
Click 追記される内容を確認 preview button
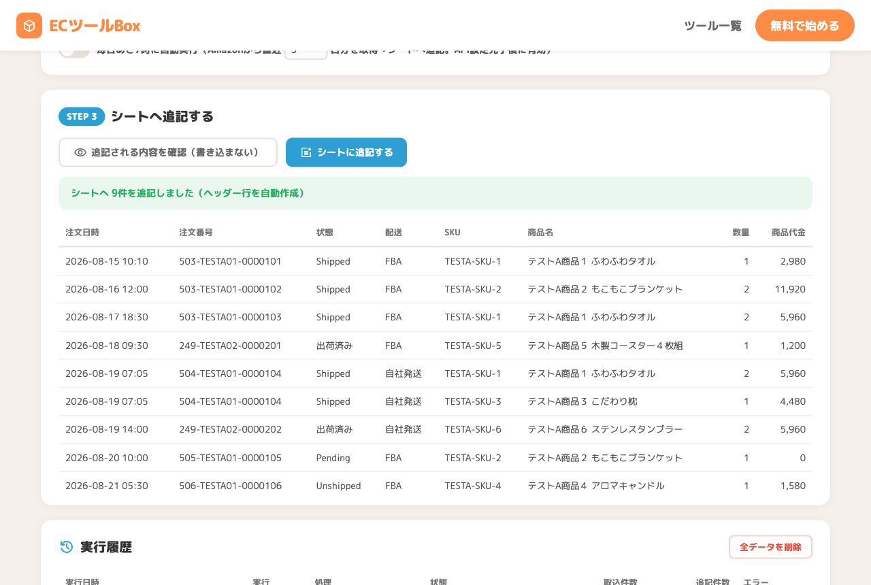[x=168, y=152]
